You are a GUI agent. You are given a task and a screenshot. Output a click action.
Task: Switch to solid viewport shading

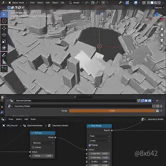tap(152, 3)
